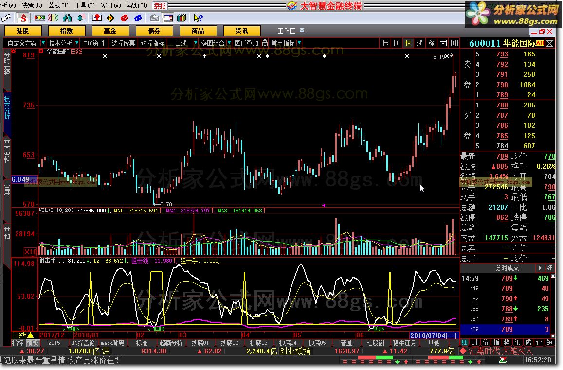The image size is (563, 370).
Task: Switch to the 七股翻 indicator tab
Action: pyautogui.click(x=375, y=343)
